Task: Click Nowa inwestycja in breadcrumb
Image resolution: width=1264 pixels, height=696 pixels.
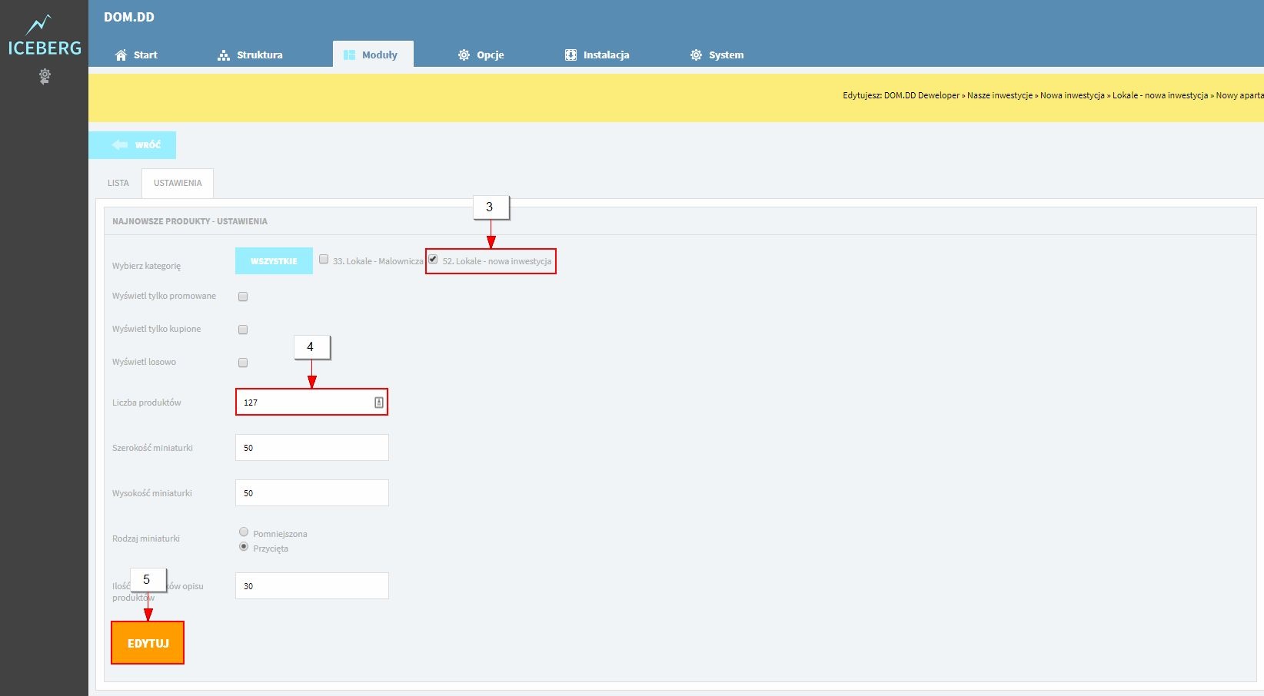Action: (1072, 95)
